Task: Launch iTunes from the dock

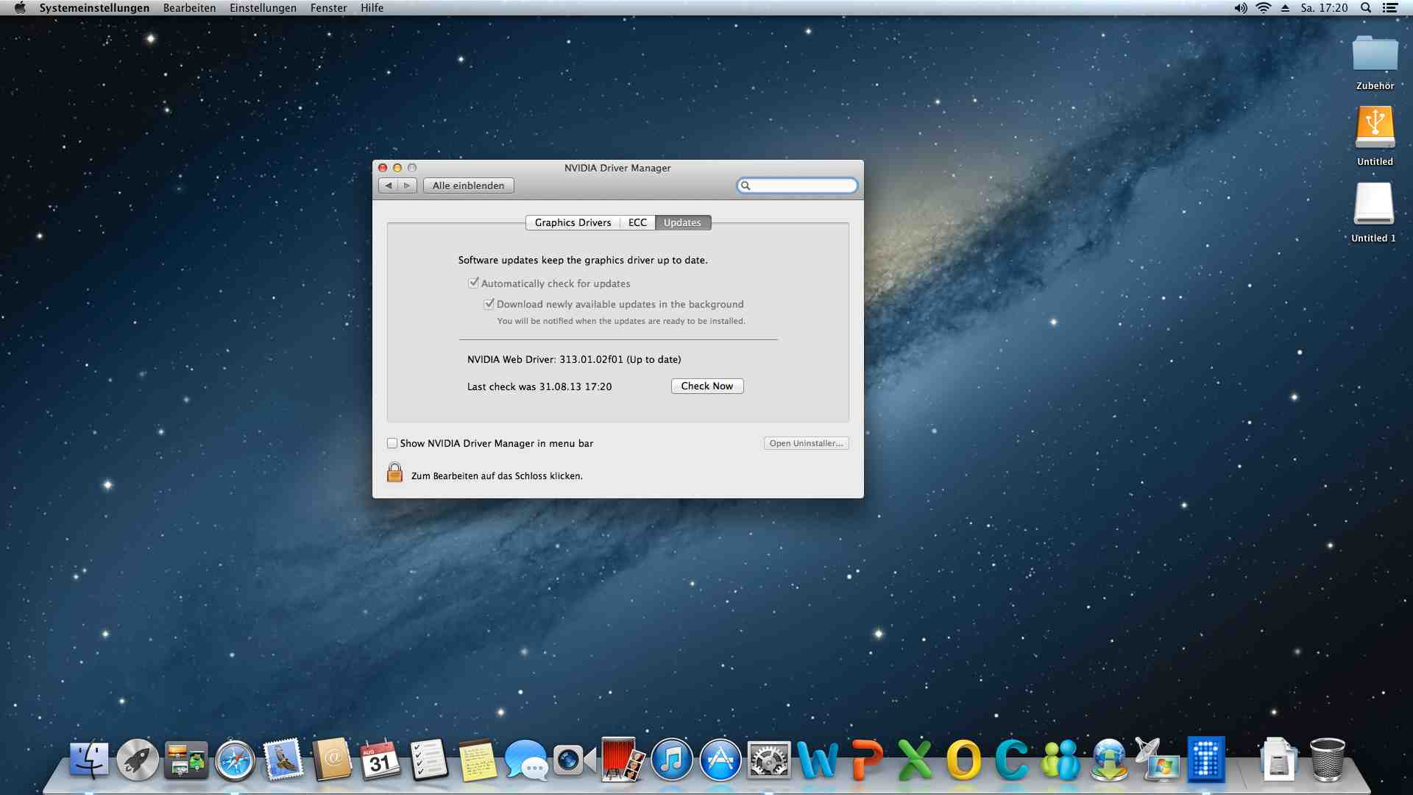Action: (x=671, y=760)
